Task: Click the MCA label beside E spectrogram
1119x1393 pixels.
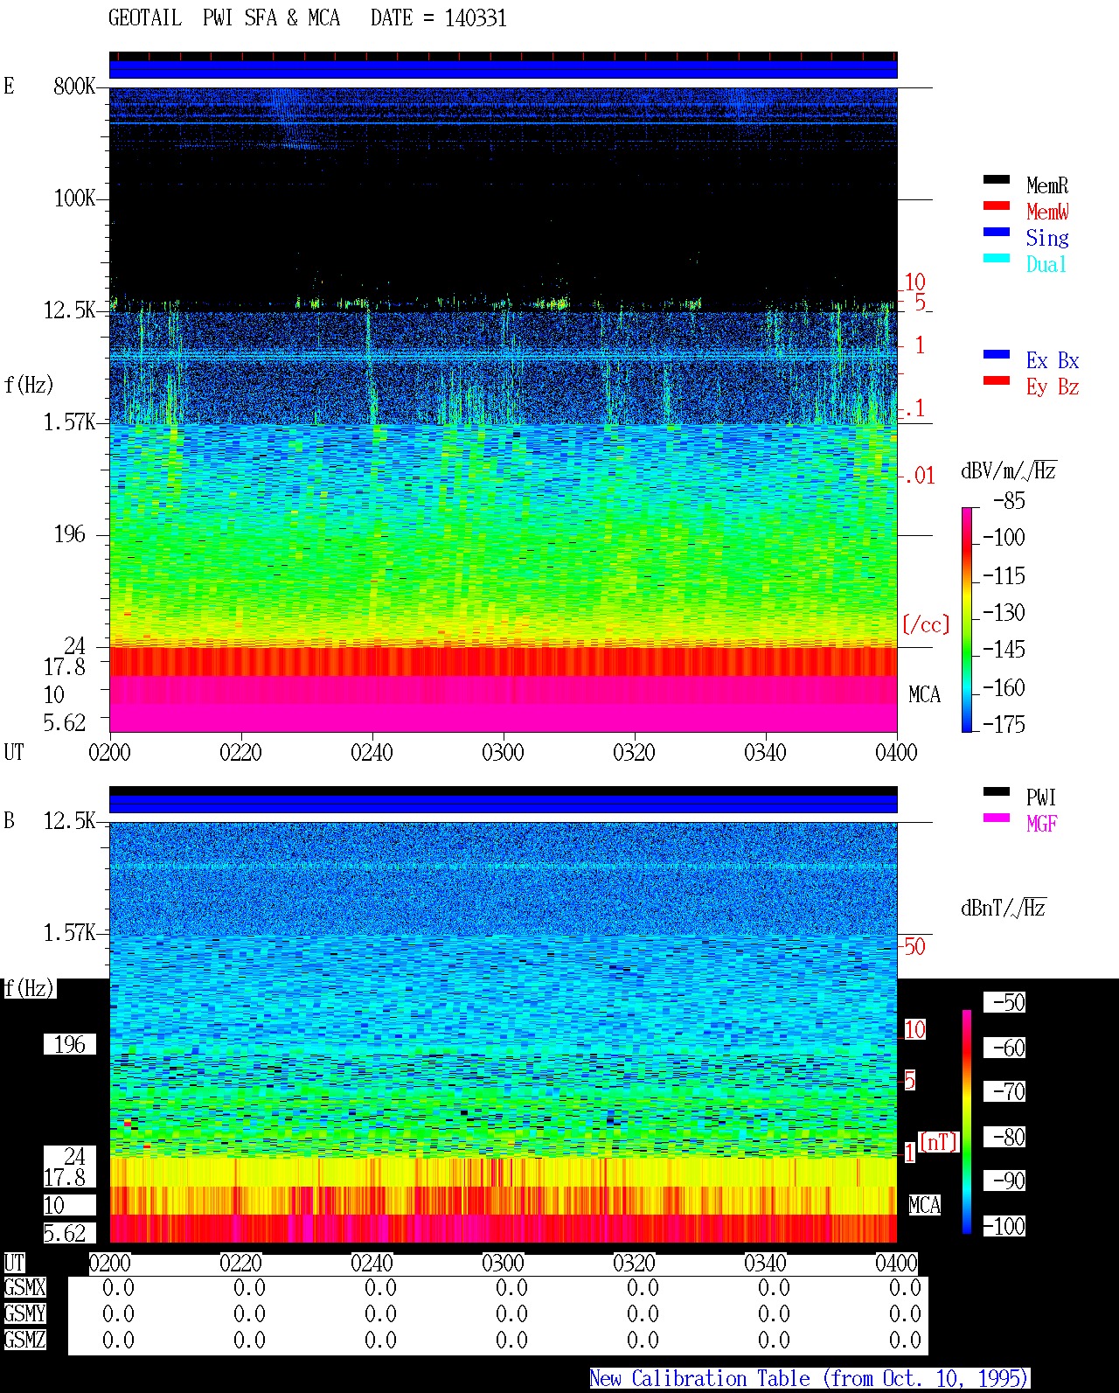Action: point(924,695)
